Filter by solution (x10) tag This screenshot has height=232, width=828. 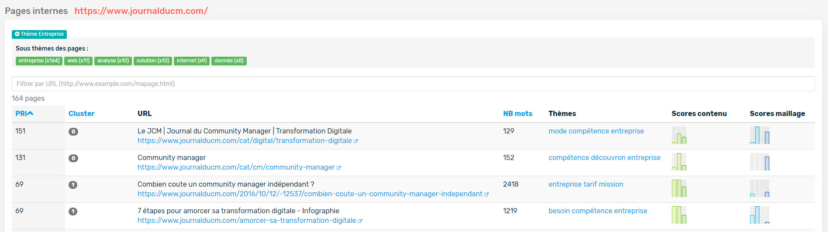tap(153, 61)
